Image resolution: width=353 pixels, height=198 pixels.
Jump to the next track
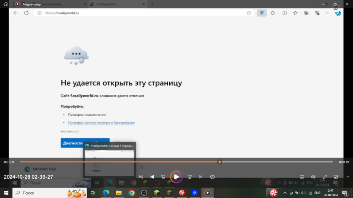point(201,177)
